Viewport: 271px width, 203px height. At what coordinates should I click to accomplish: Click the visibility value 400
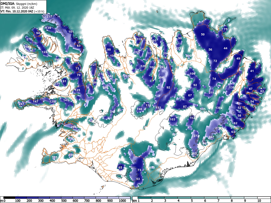(x=189, y=56)
